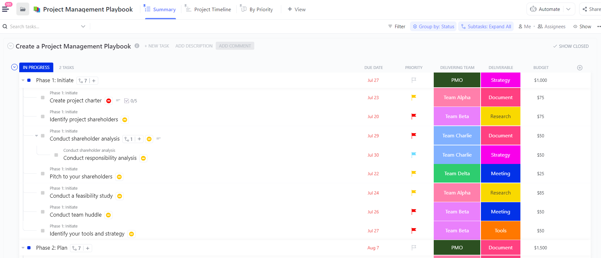
Task: Toggle Show Closed tasks
Action: pos(571,46)
